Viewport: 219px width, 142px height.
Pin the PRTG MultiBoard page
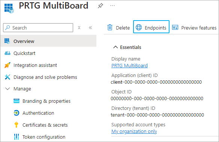pos(100,6)
